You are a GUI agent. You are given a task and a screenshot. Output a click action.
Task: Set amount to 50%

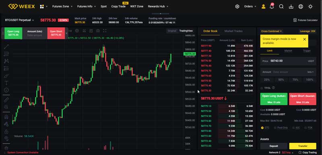[x=281, y=80]
